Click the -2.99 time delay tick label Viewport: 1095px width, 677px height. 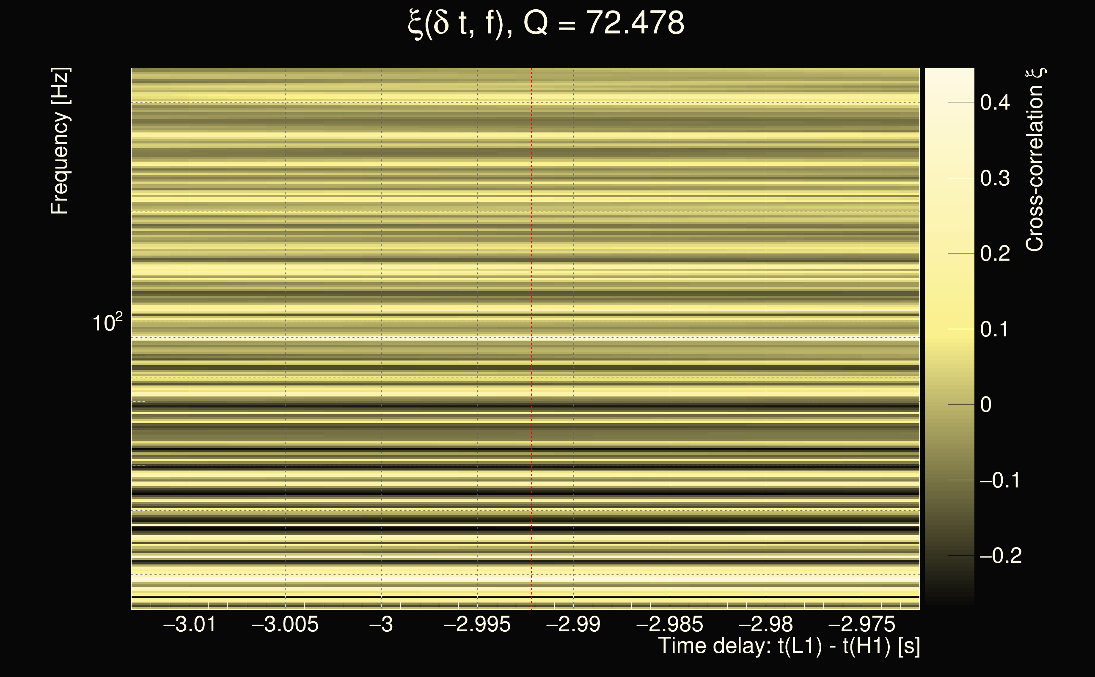coord(573,624)
